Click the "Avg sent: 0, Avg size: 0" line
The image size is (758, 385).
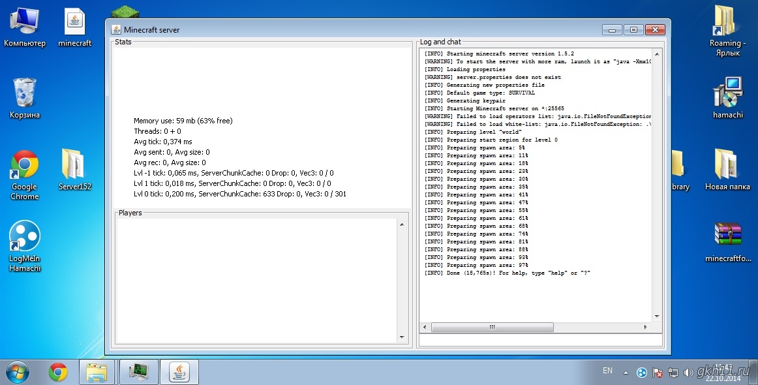172,152
